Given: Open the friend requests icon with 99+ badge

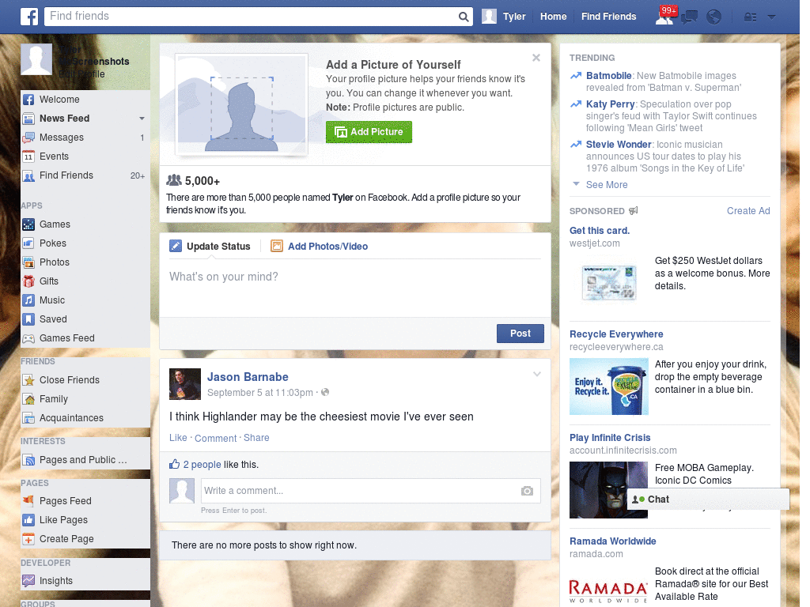Looking at the screenshot, I should [x=665, y=16].
